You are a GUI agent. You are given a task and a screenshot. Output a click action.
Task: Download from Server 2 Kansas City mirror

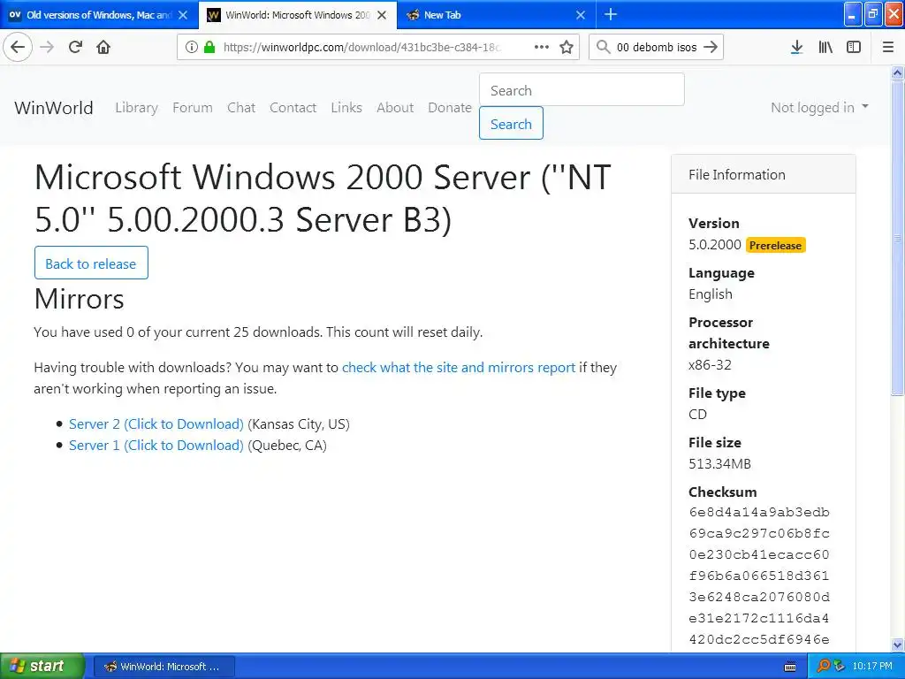[x=156, y=423]
